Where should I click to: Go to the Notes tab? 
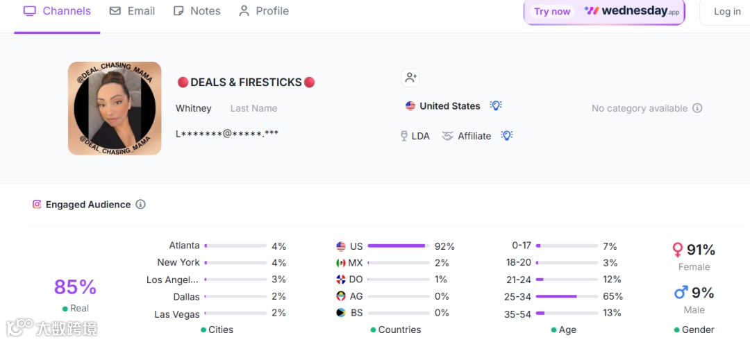click(x=197, y=11)
